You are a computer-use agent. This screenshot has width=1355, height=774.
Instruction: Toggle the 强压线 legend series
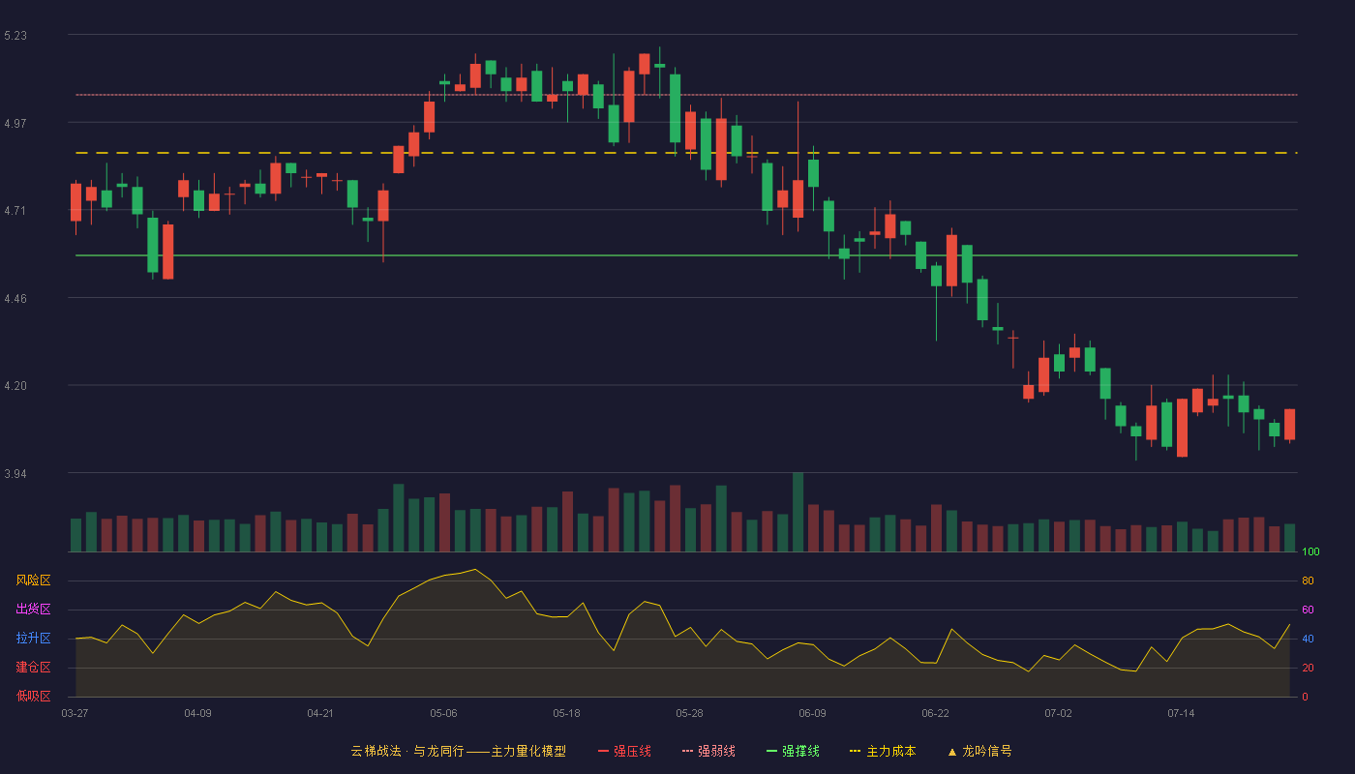pyautogui.click(x=624, y=751)
